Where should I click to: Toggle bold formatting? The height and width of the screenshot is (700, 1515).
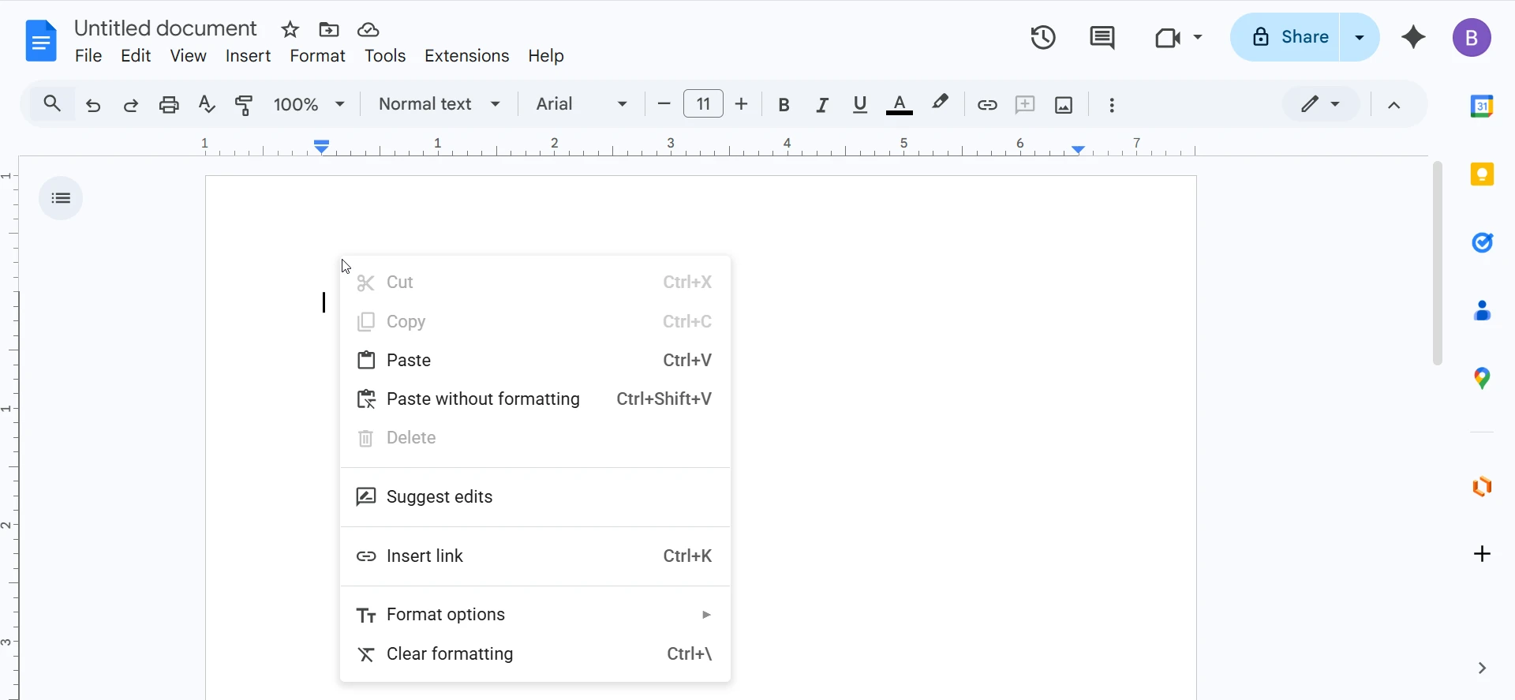(784, 105)
